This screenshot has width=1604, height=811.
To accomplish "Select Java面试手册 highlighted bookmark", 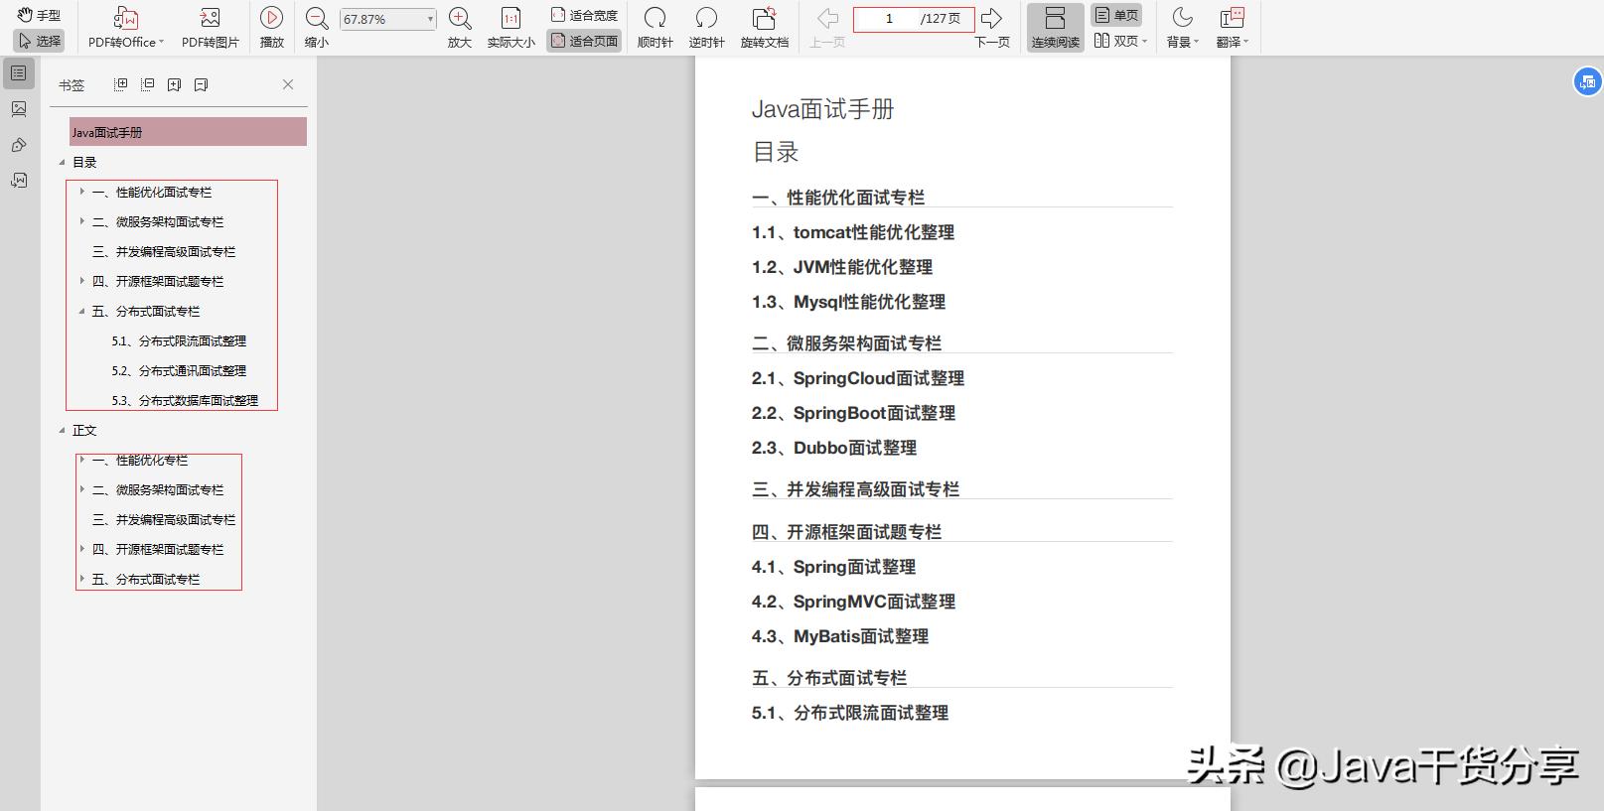I will click(x=188, y=132).
